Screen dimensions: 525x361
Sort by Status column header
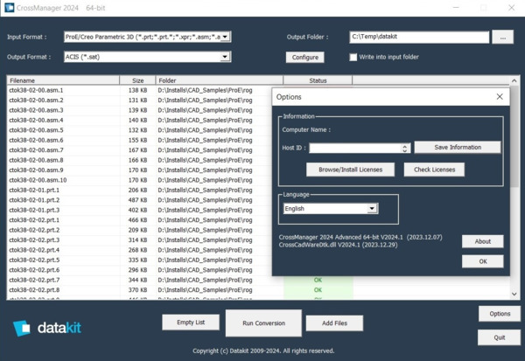(x=318, y=80)
